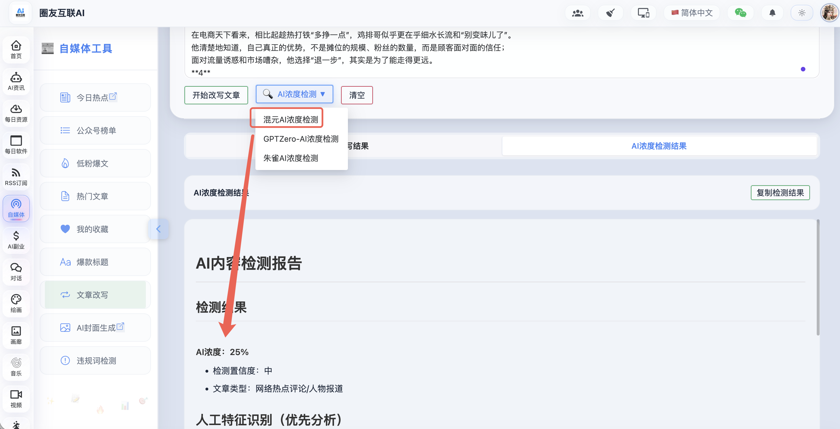This screenshot has width=840, height=429.
Task: Open the 首页 home icon in sidebar
Action: click(x=16, y=49)
